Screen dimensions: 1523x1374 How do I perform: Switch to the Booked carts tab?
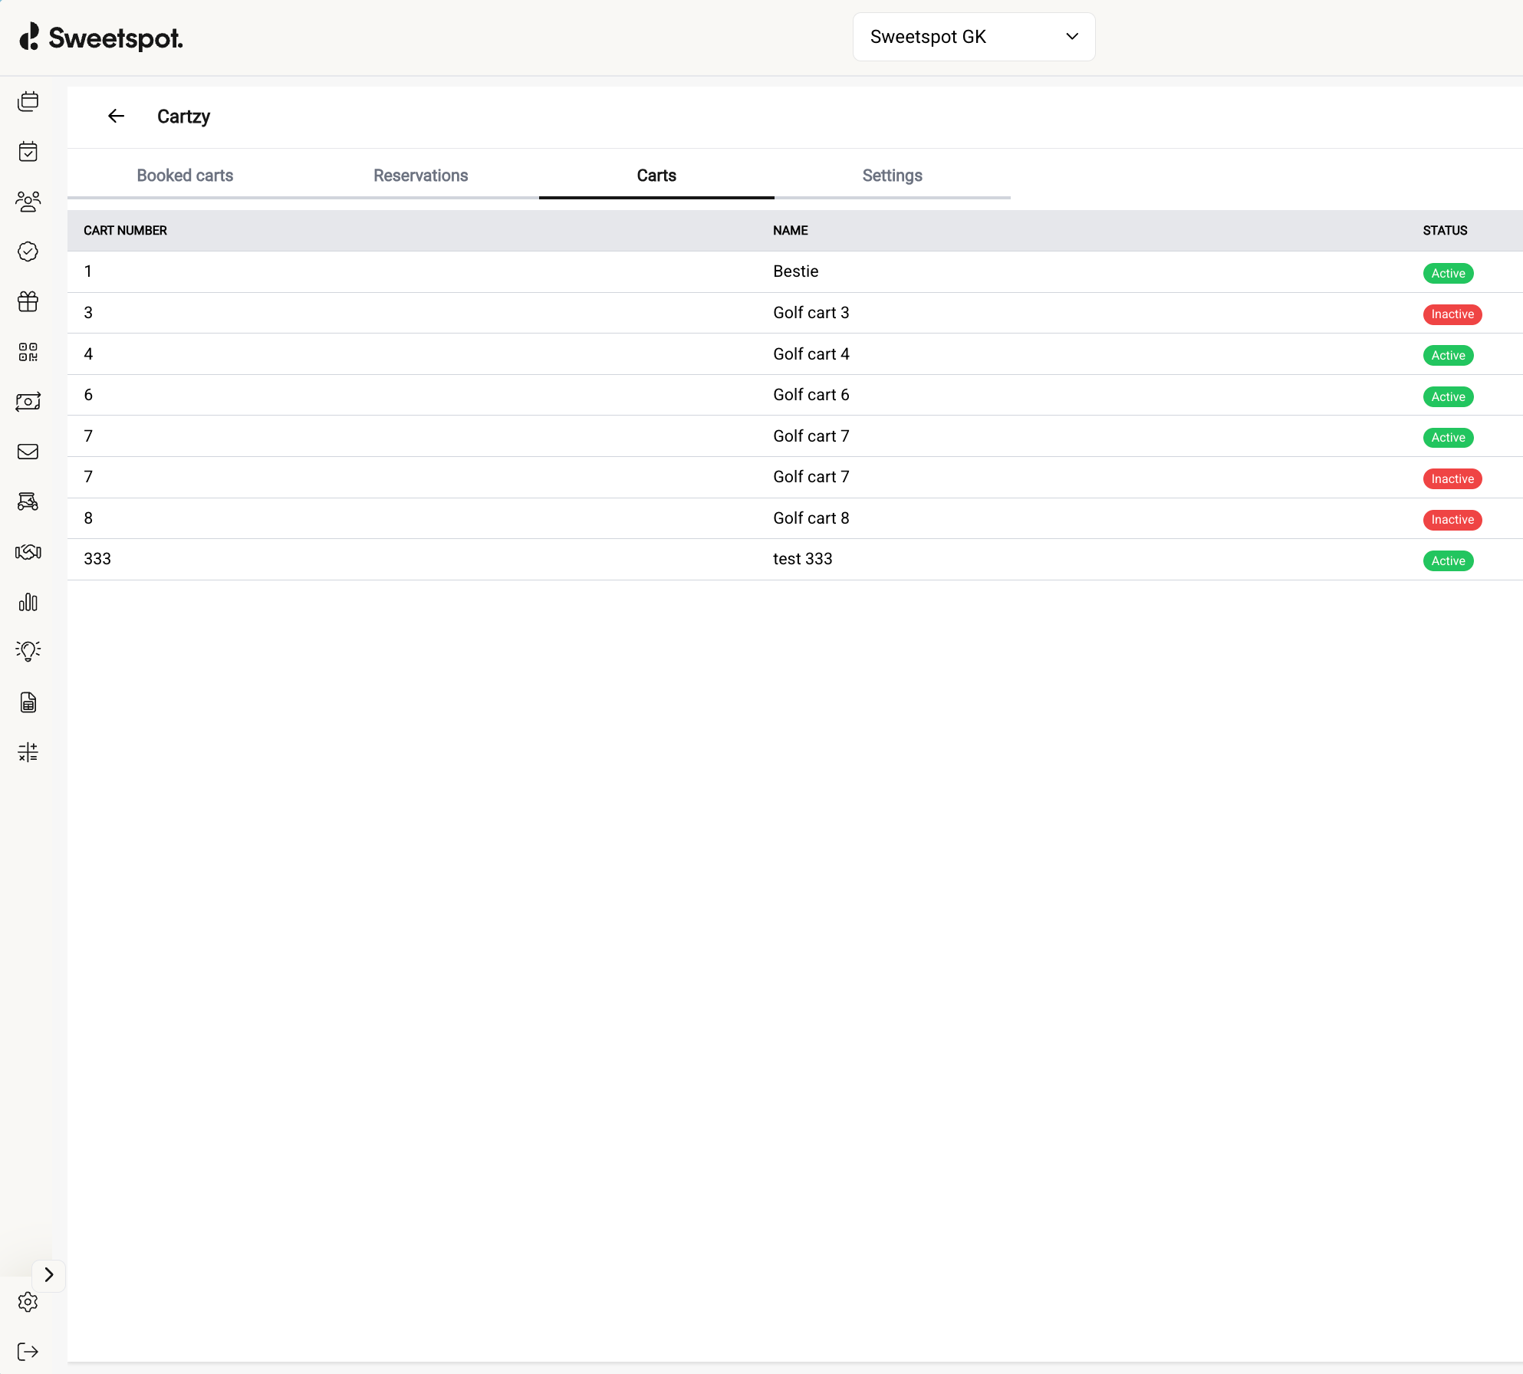click(185, 176)
